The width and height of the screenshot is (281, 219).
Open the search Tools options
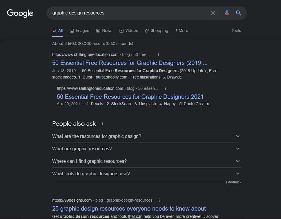(236, 30)
